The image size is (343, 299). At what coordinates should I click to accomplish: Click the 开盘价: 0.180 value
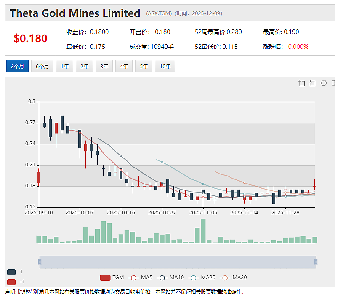[x=150, y=32]
